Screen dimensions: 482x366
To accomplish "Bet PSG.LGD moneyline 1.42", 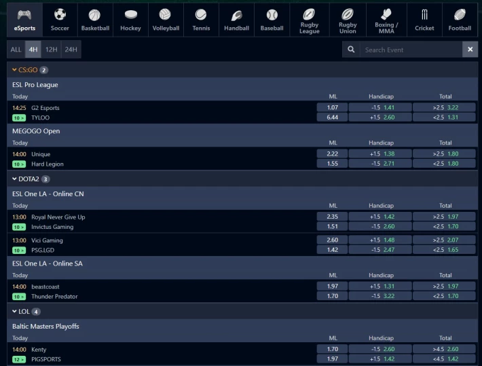I will 332,250.
